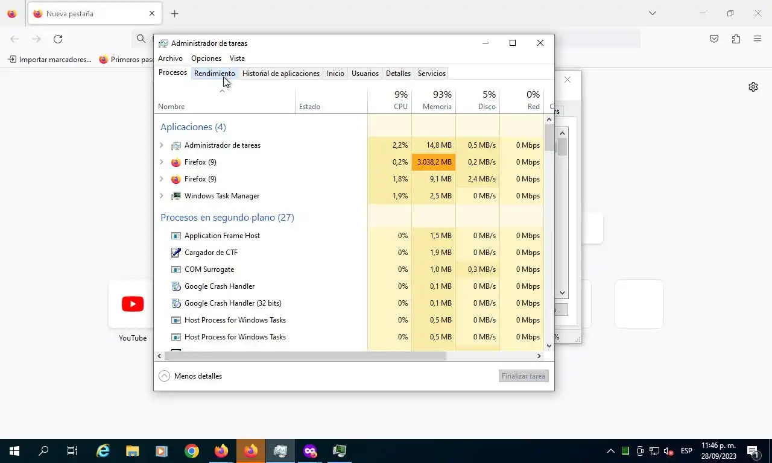This screenshot has width=772, height=463.
Task: Open the Archivo menu
Action: (x=170, y=58)
